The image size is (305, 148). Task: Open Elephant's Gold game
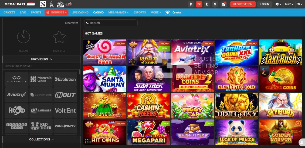(x=237, y=79)
